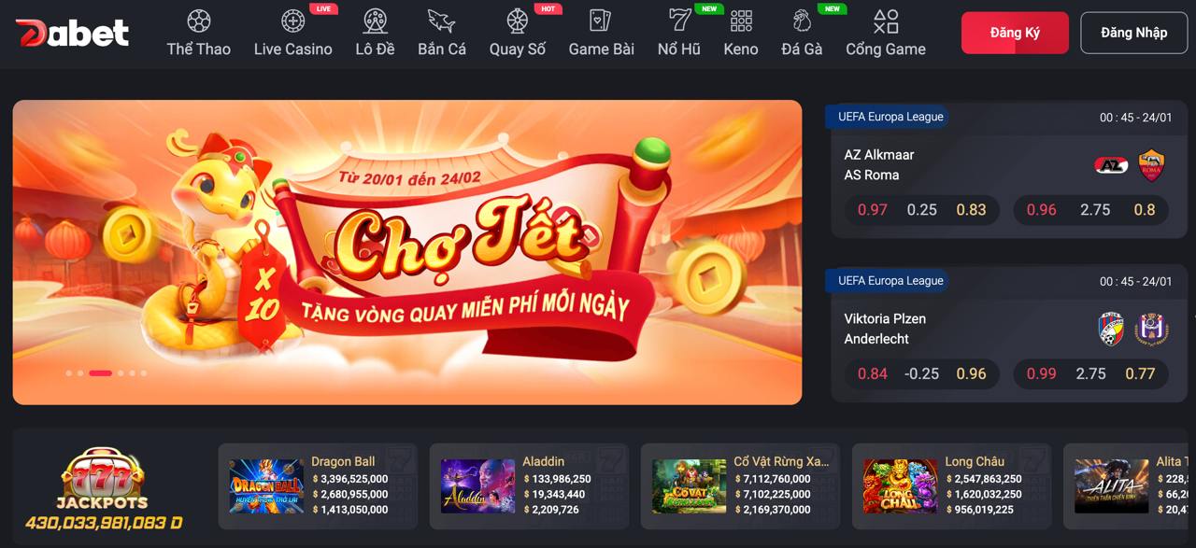This screenshot has height=548, width=1196.
Task: Open the Quay Số wheel icon
Action: click(x=517, y=21)
